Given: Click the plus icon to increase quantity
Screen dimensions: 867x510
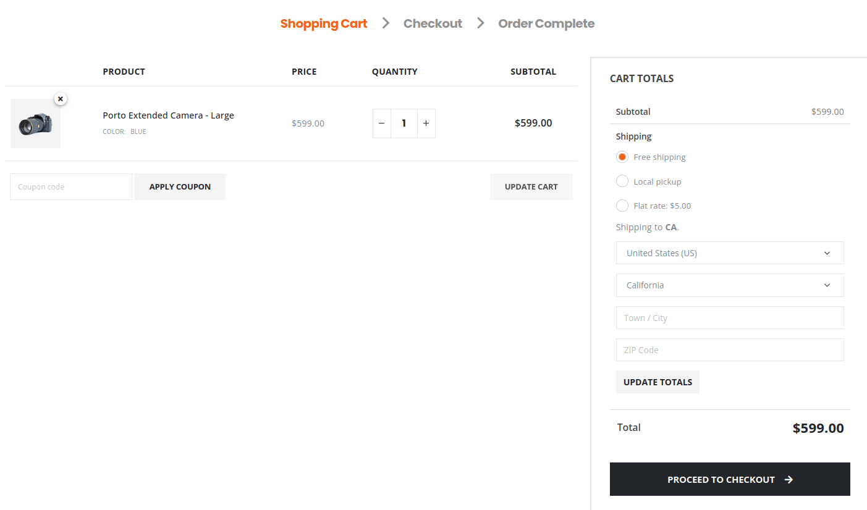Looking at the screenshot, I should coord(426,123).
